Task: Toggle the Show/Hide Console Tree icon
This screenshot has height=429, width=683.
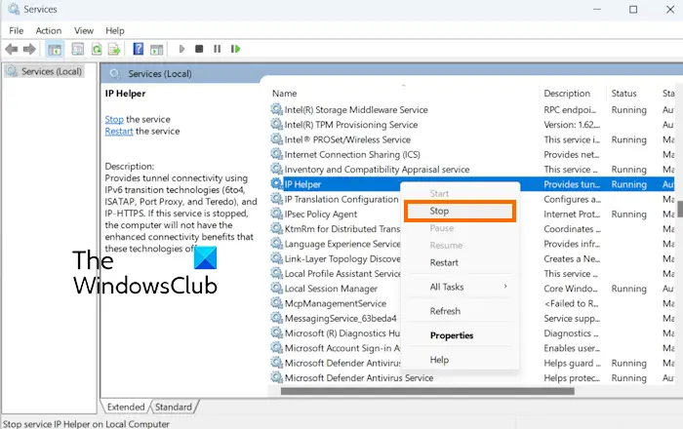Action: tap(55, 49)
